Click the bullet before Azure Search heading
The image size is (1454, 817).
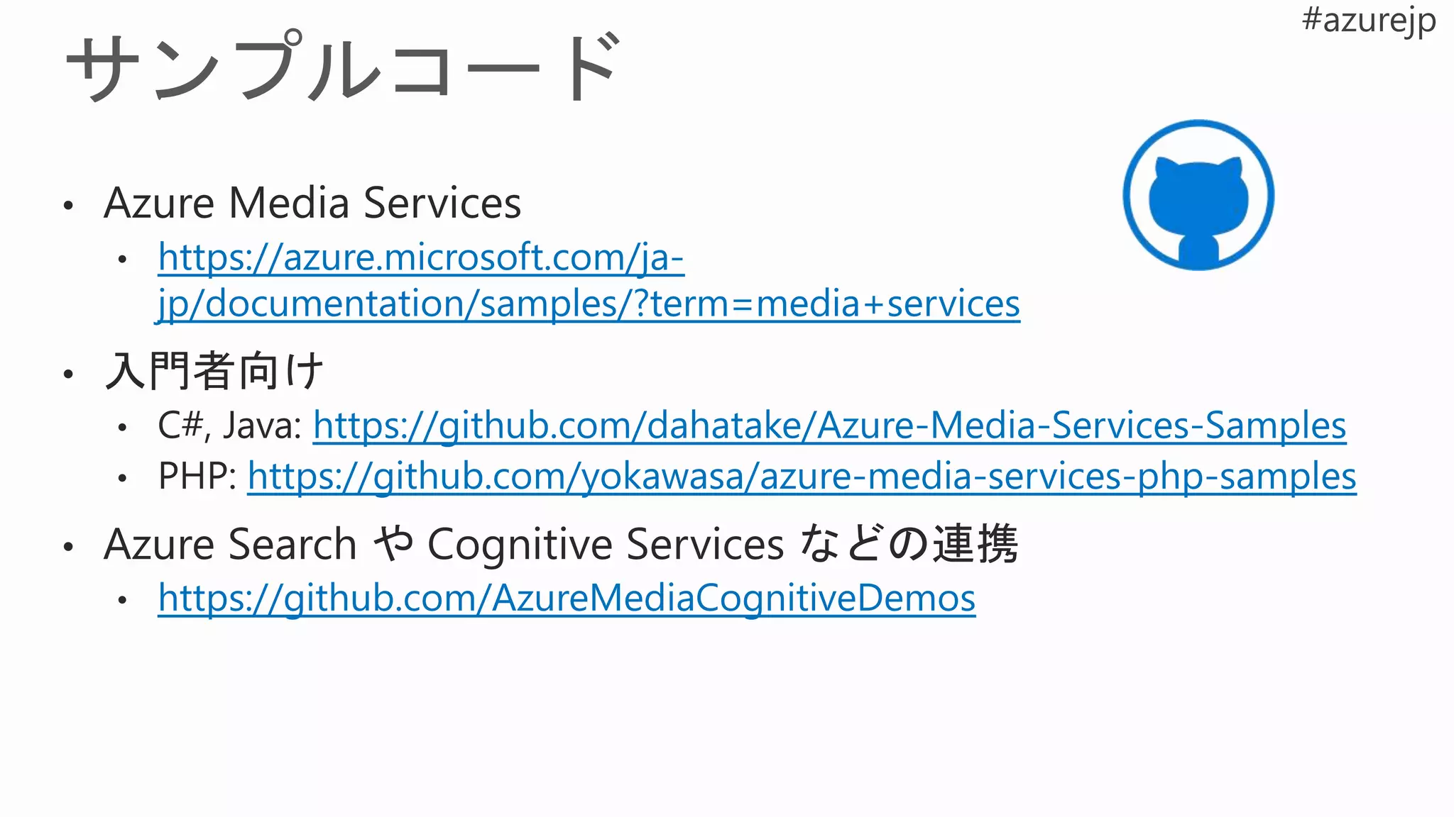pyautogui.click(x=68, y=547)
